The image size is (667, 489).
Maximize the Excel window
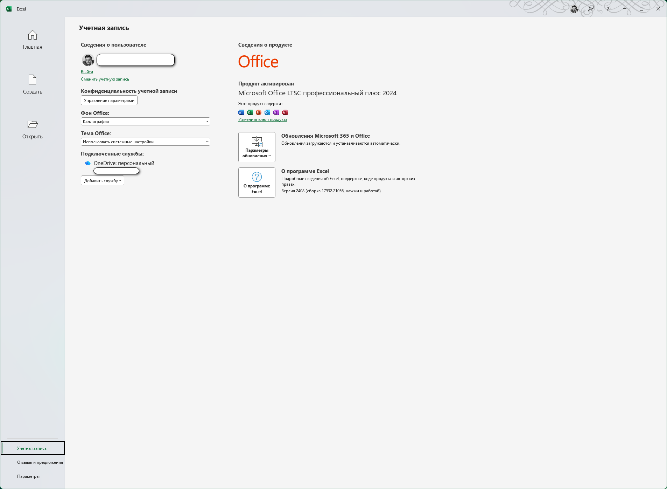pos(641,9)
